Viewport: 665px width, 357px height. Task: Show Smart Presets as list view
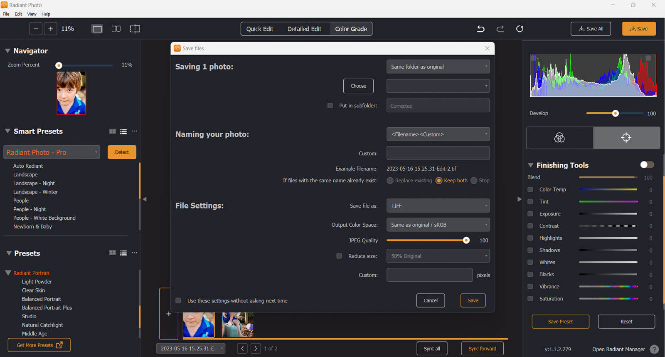pyautogui.click(x=123, y=131)
